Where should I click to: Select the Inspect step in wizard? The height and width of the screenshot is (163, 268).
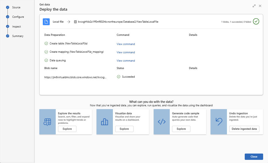tap(16, 27)
